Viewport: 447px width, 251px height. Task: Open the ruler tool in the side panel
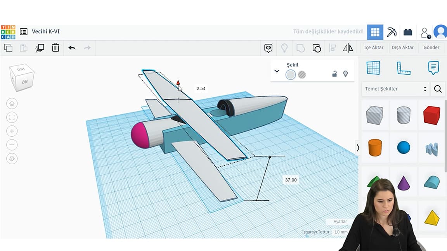click(x=404, y=68)
